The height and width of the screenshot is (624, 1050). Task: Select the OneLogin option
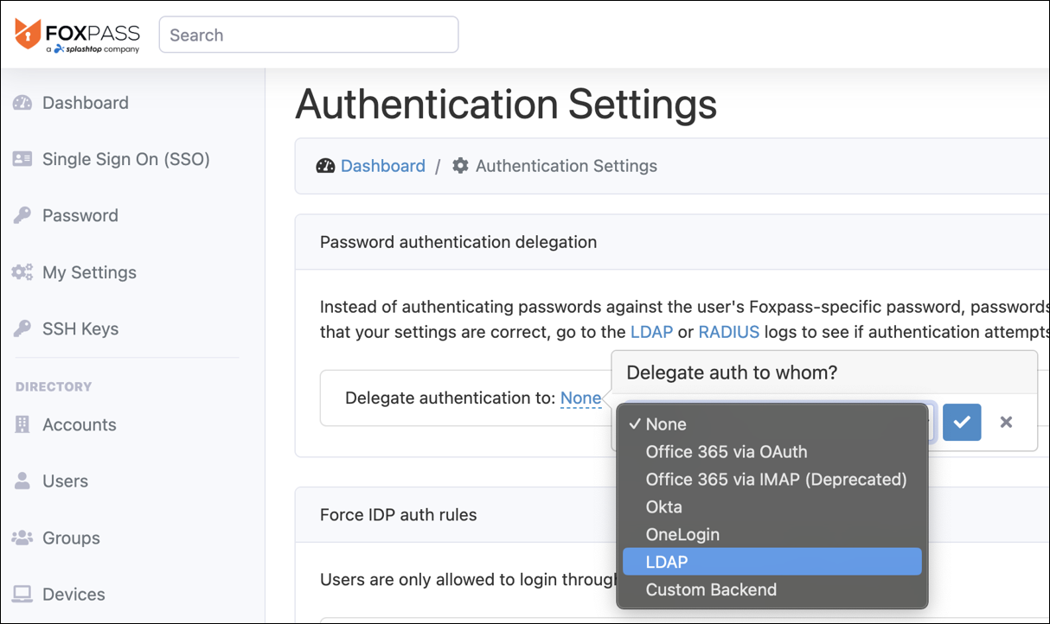click(x=771, y=534)
